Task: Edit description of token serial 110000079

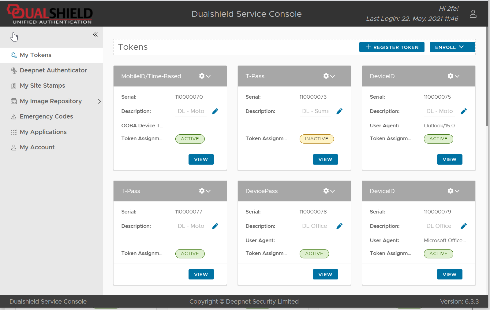Action: point(464,226)
